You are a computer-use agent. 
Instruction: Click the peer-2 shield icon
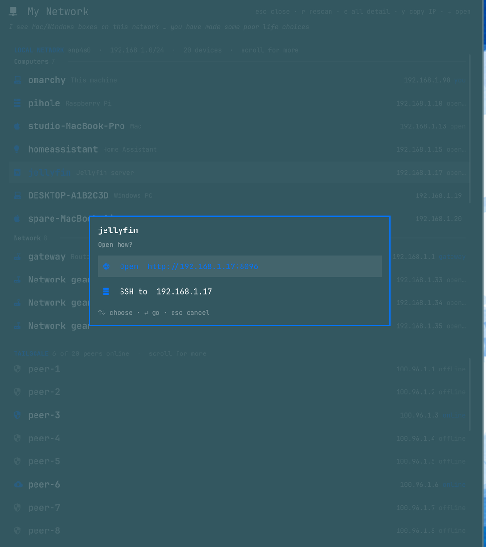point(17,392)
